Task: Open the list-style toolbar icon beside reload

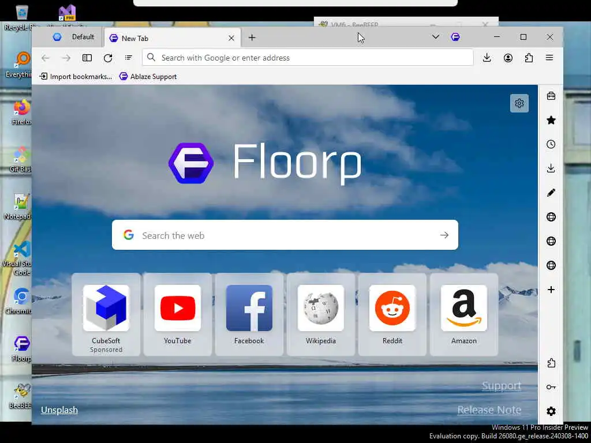Action: coord(129,58)
